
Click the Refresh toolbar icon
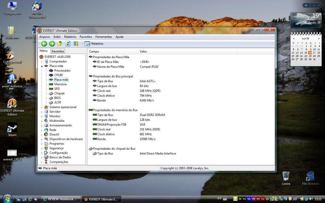pos(68,43)
